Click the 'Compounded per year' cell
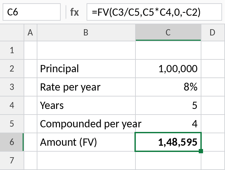 pyautogui.click(x=86, y=124)
